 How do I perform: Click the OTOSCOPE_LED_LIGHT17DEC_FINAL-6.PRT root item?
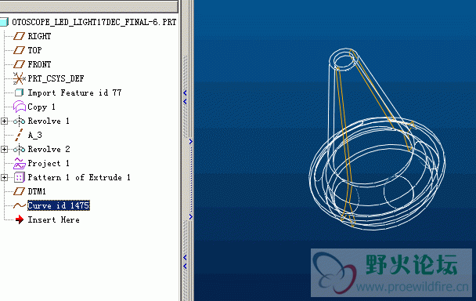[x=94, y=22]
